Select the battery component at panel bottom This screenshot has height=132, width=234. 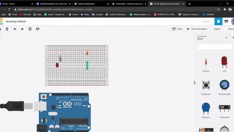point(206,129)
